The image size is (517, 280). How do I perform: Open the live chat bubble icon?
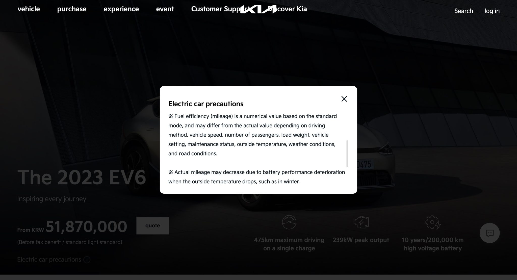(x=489, y=233)
